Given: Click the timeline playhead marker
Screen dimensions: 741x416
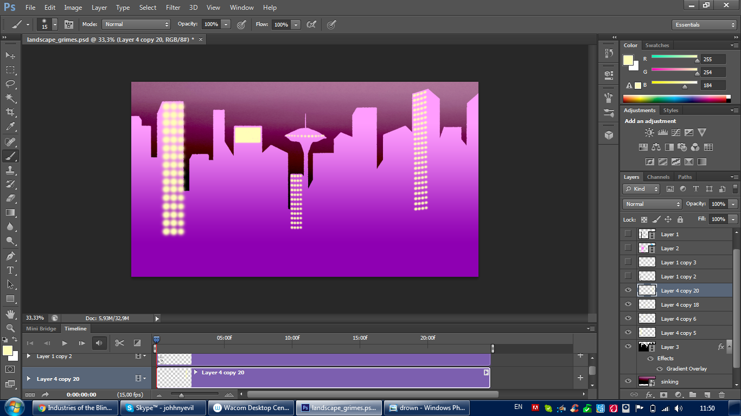Looking at the screenshot, I should [156, 339].
